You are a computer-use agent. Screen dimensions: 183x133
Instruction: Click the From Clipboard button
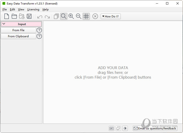pyautogui.click(x=18, y=36)
